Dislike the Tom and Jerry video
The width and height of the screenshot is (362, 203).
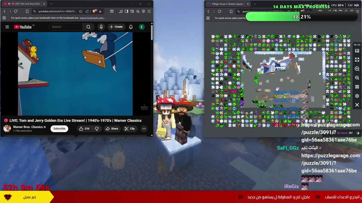coord(97,129)
